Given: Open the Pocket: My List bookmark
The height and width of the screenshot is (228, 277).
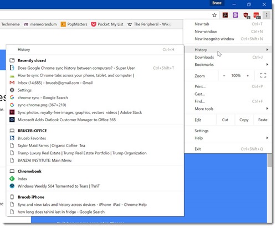Looking at the screenshot, I should [107, 24].
